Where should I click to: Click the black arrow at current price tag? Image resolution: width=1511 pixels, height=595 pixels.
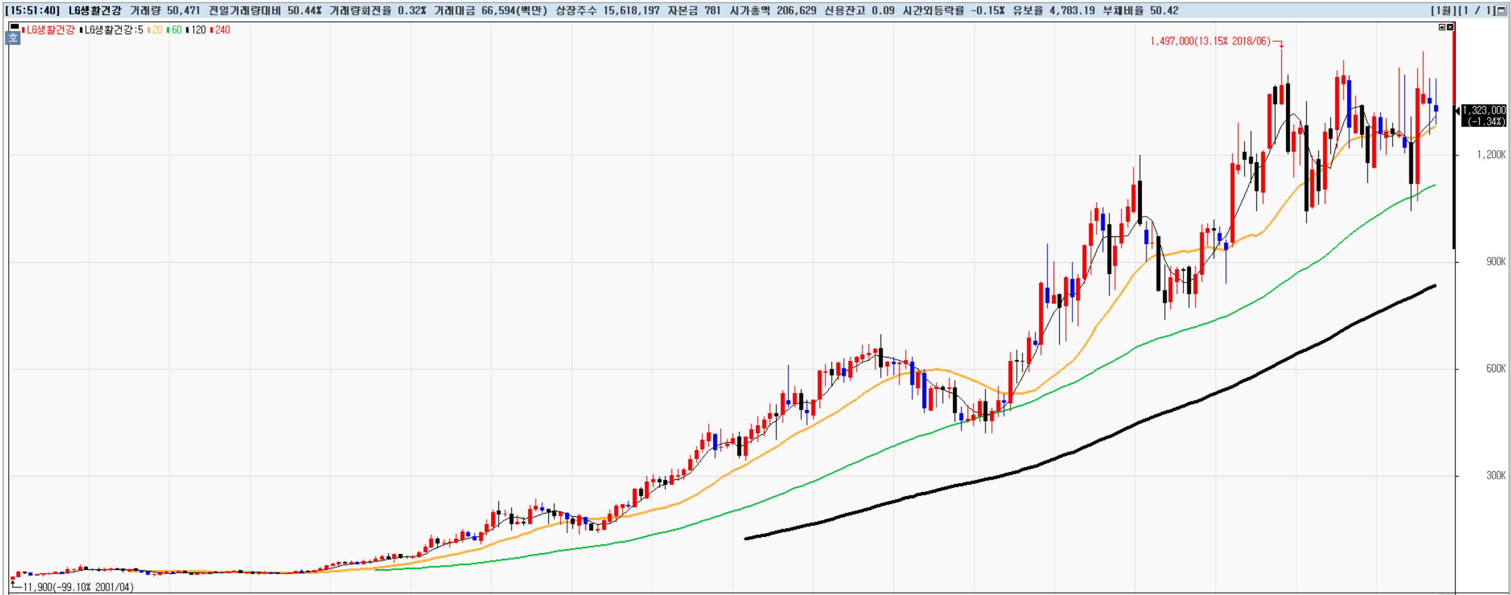(1457, 111)
